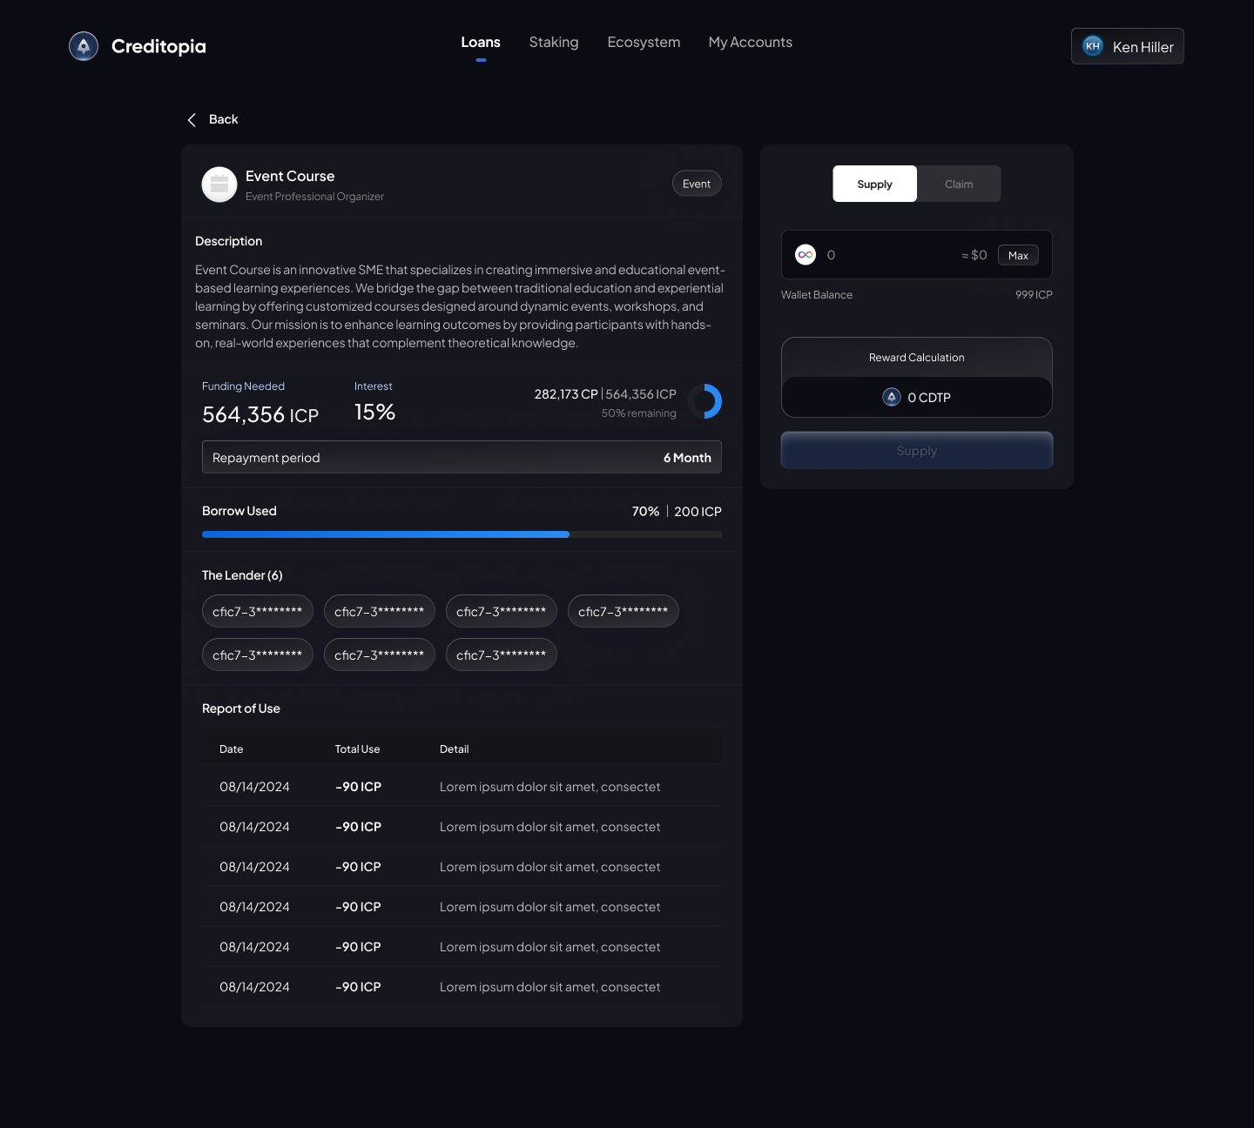The height and width of the screenshot is (1128, 1254).
Task: Open the Staking tab
Action: tap(554, 43)
